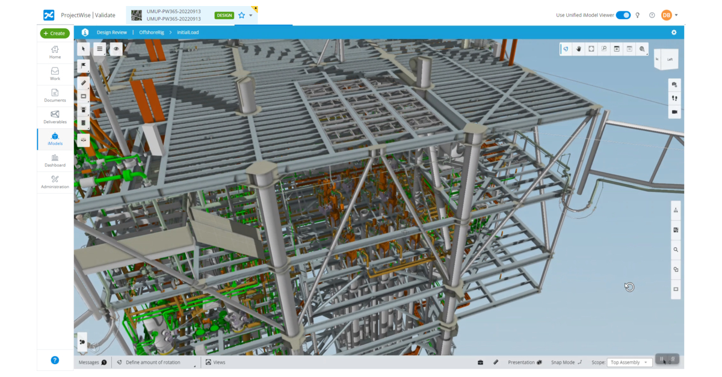Open the Dashboard sidebar item

[55, 161]
